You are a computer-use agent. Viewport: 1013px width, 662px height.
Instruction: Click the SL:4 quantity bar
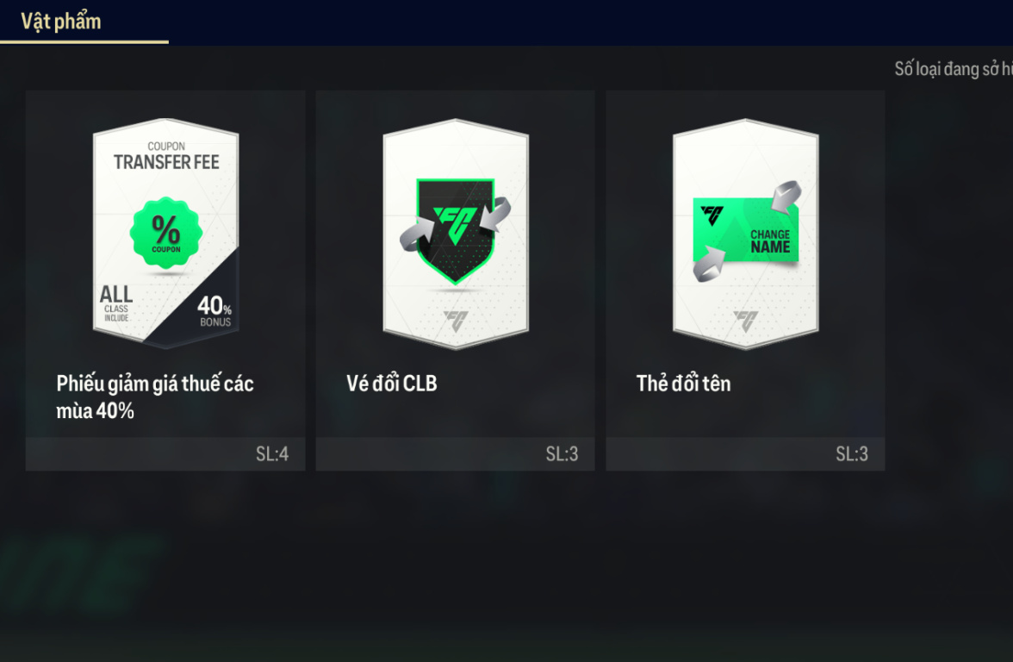pyautogui.click(x=165, y=453)
